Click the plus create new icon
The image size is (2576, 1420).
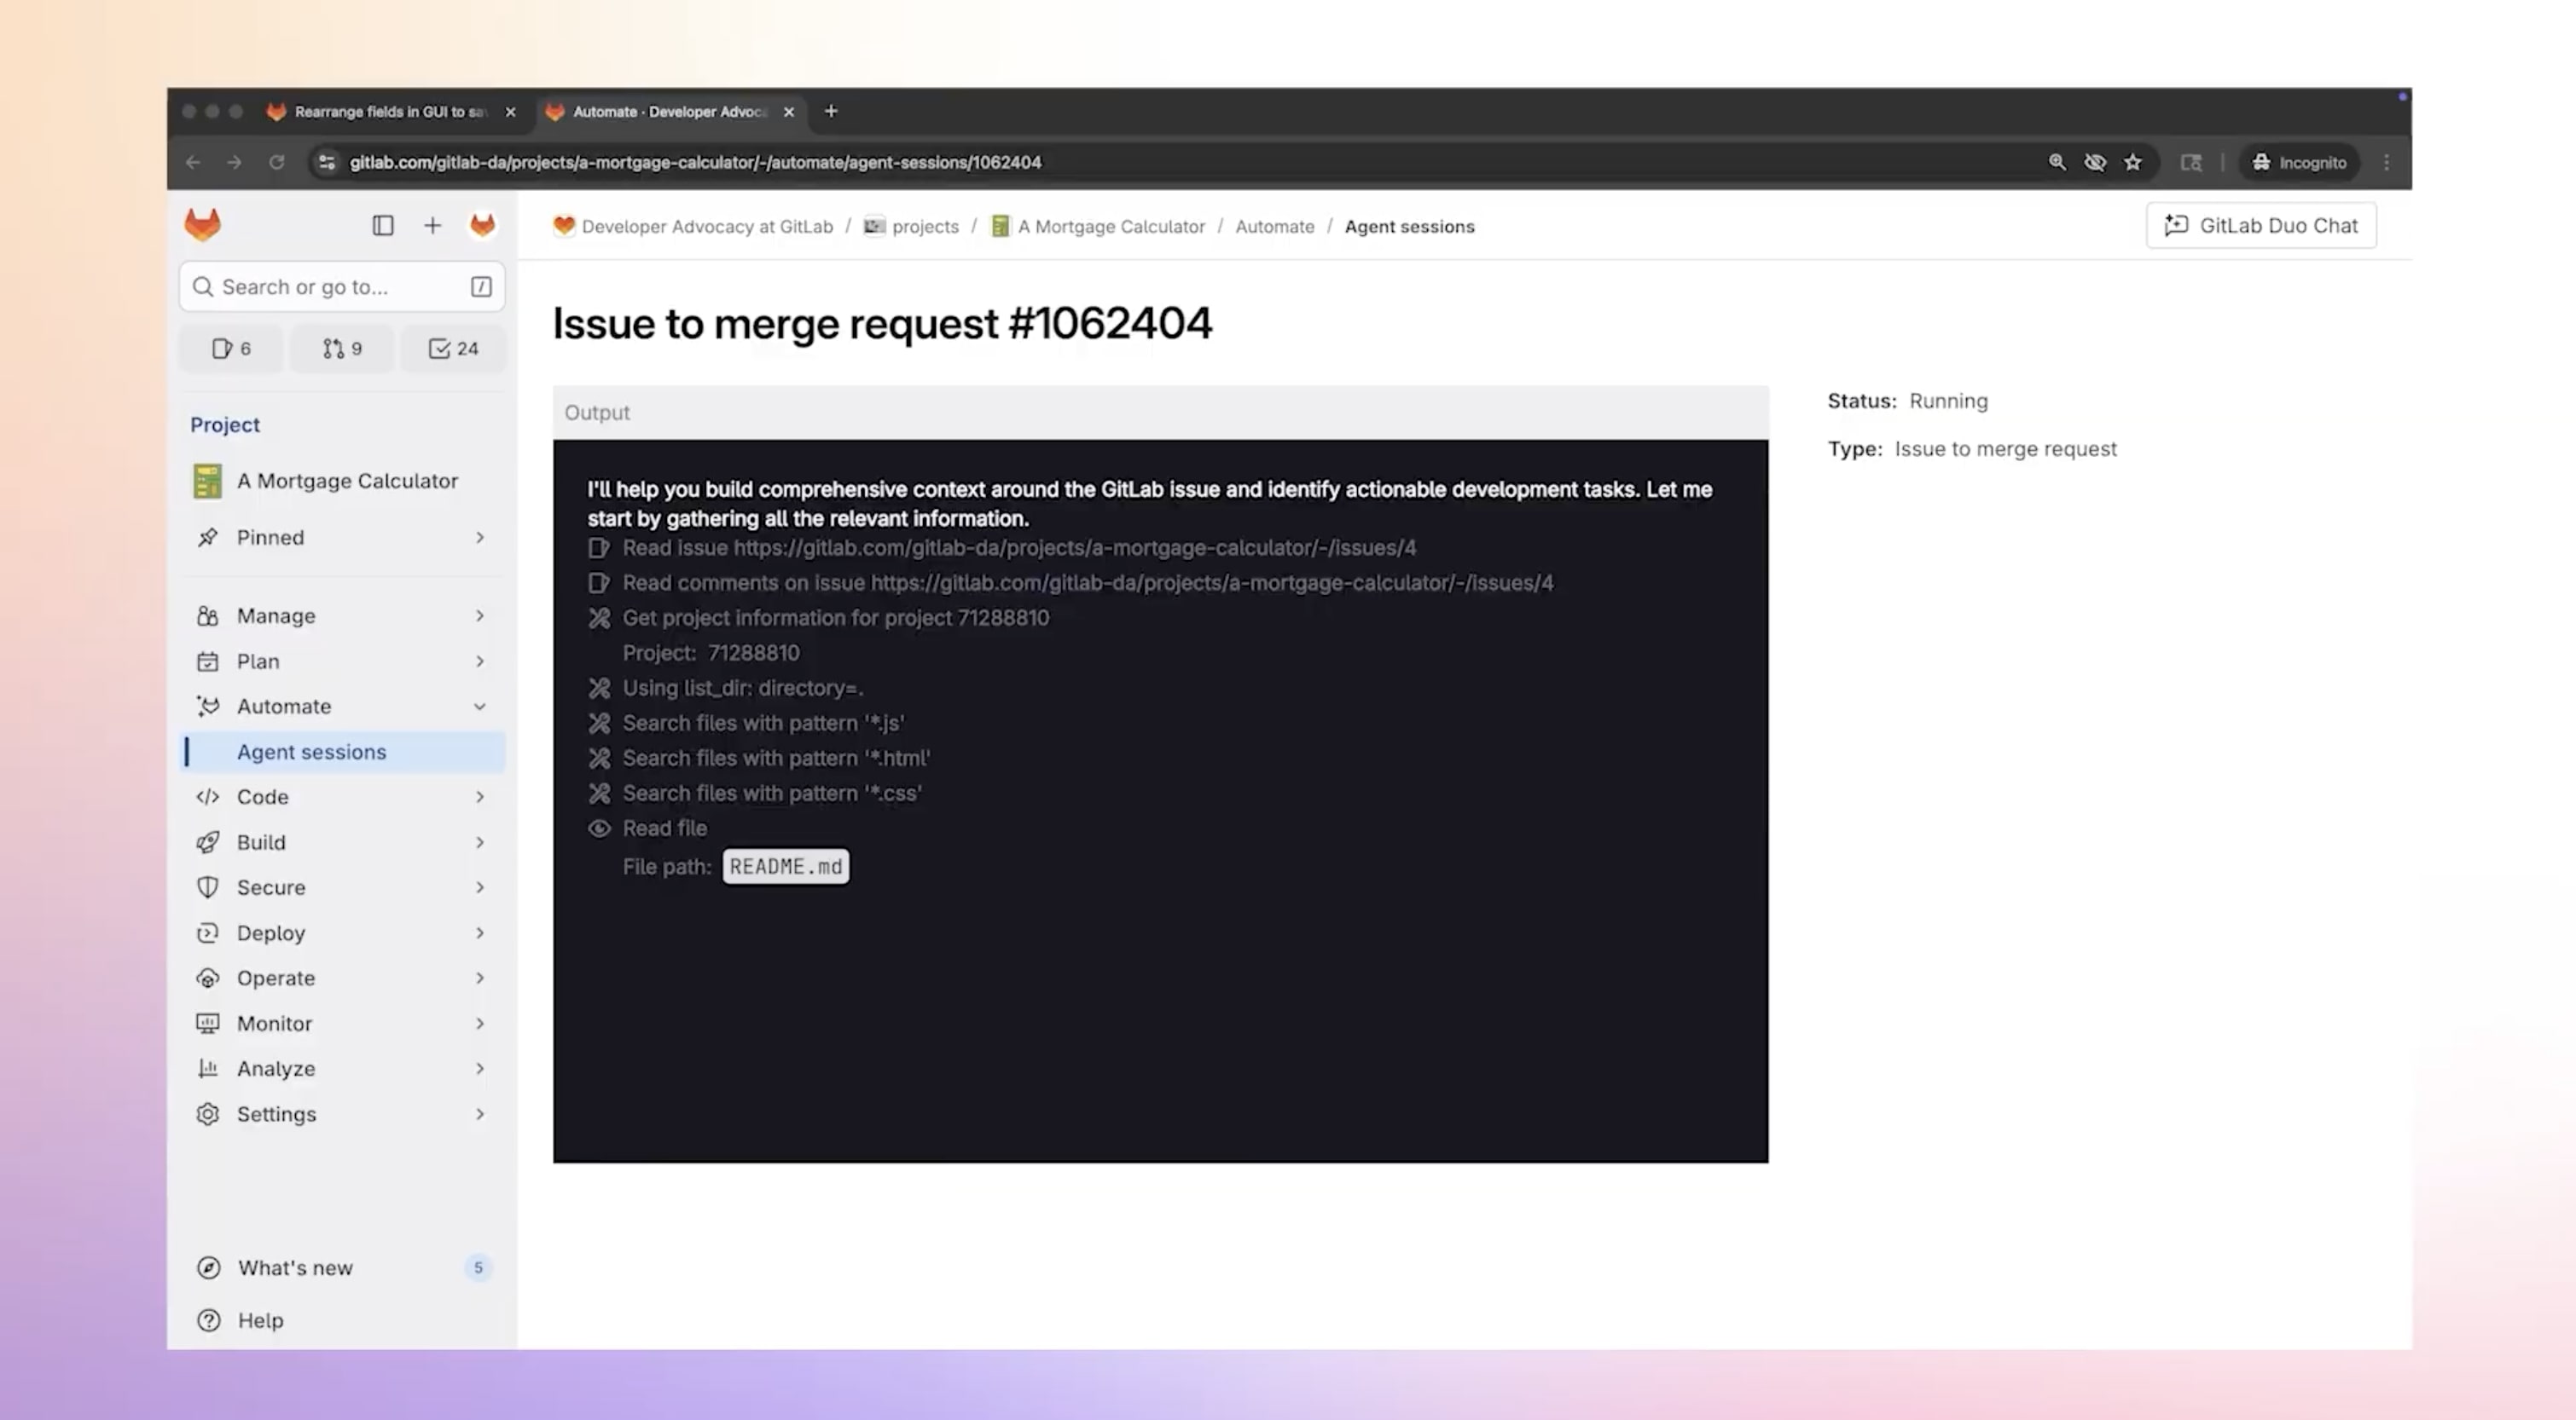coord(432,226)
